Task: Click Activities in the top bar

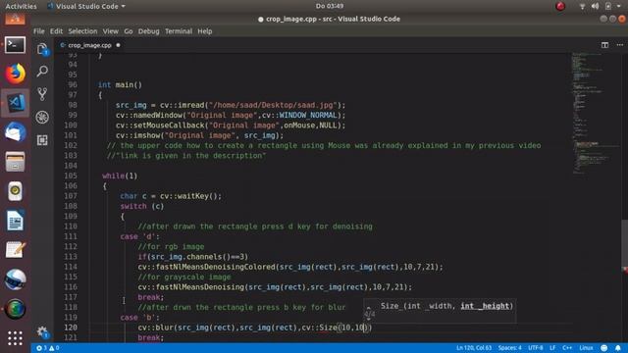Action: pyautogui.click(x=21, y=6)
